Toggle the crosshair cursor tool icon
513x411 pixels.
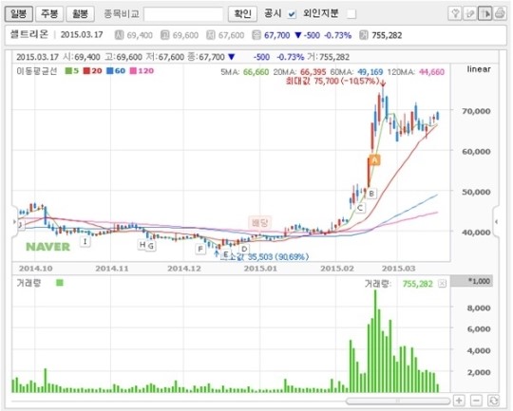484,13
